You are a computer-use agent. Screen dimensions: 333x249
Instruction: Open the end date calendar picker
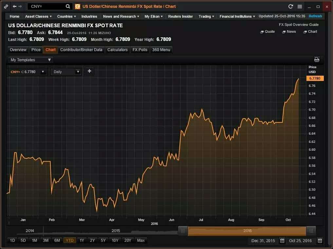click(x=320, y=240)
